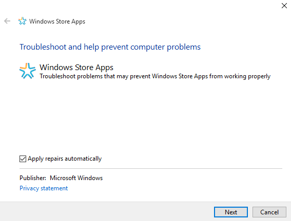Viewport: 291px width, 221px height.
Task: Click the 'Microsoft Windows' publisher name
Action: point(76,178)
